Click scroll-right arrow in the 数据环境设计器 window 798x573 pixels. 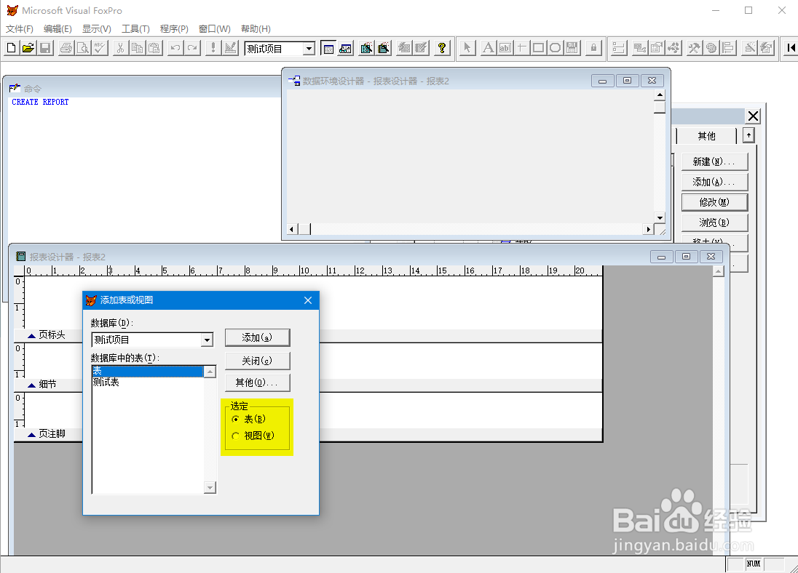(648, 229)
